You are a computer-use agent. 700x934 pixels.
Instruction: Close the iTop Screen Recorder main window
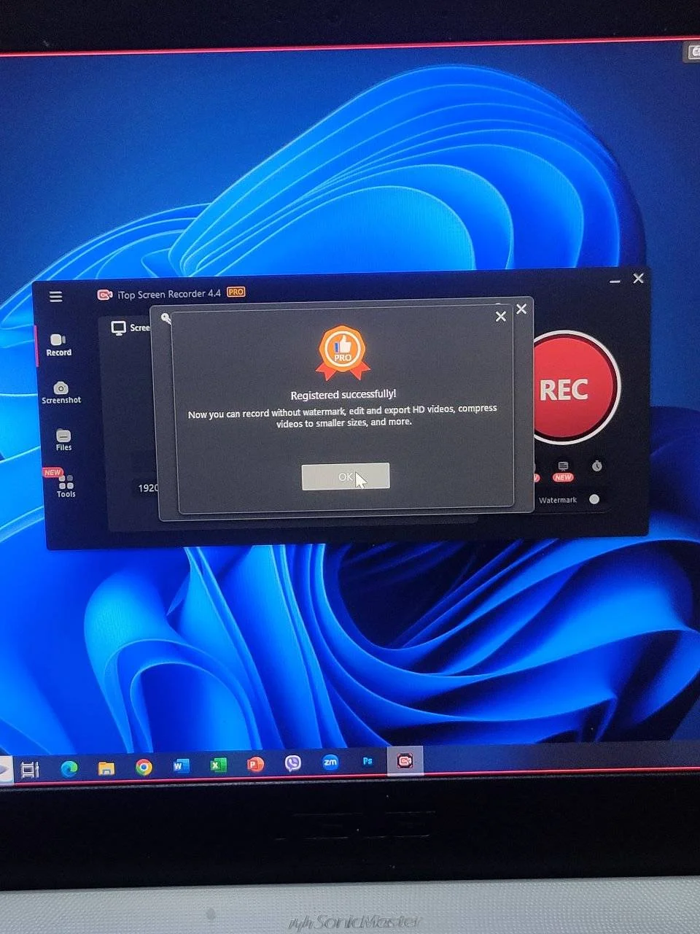pos(639,278)
